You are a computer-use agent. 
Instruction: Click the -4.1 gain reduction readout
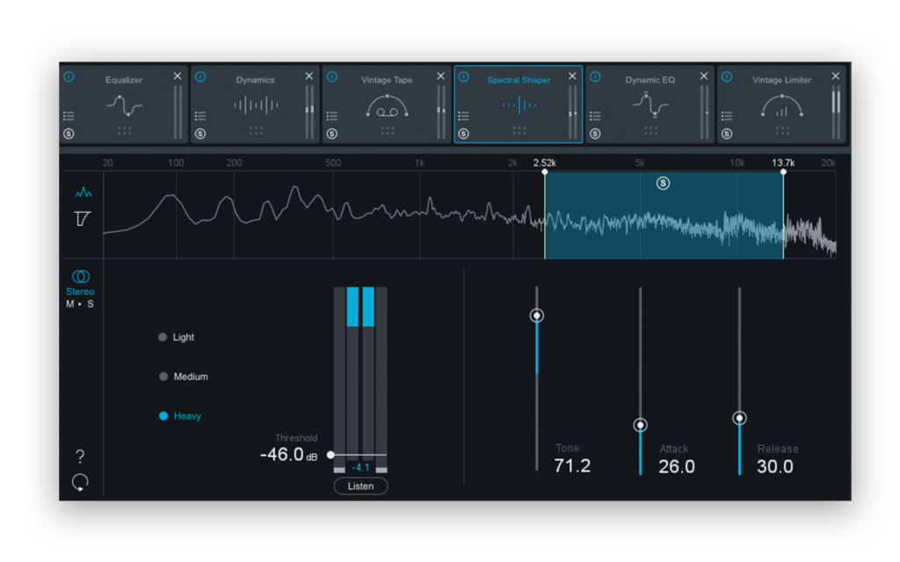click(360, 467)
